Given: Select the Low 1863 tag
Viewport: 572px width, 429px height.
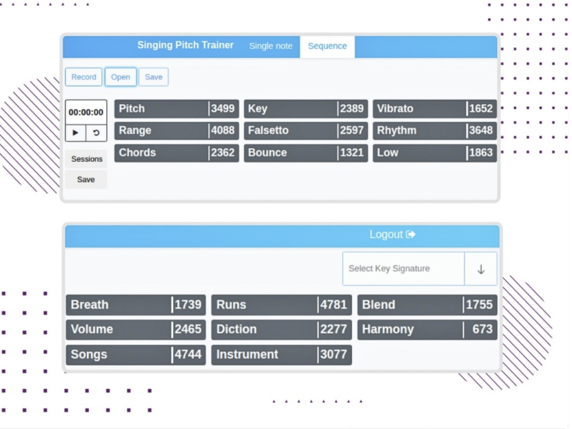Looking at the screenshot, I should tap(435, 153).
